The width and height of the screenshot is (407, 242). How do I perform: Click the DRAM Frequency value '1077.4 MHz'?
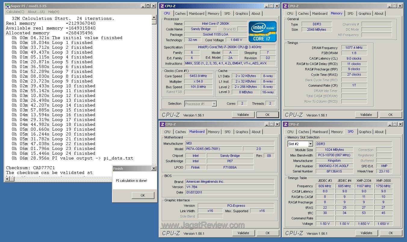click(x=354, y=48)
